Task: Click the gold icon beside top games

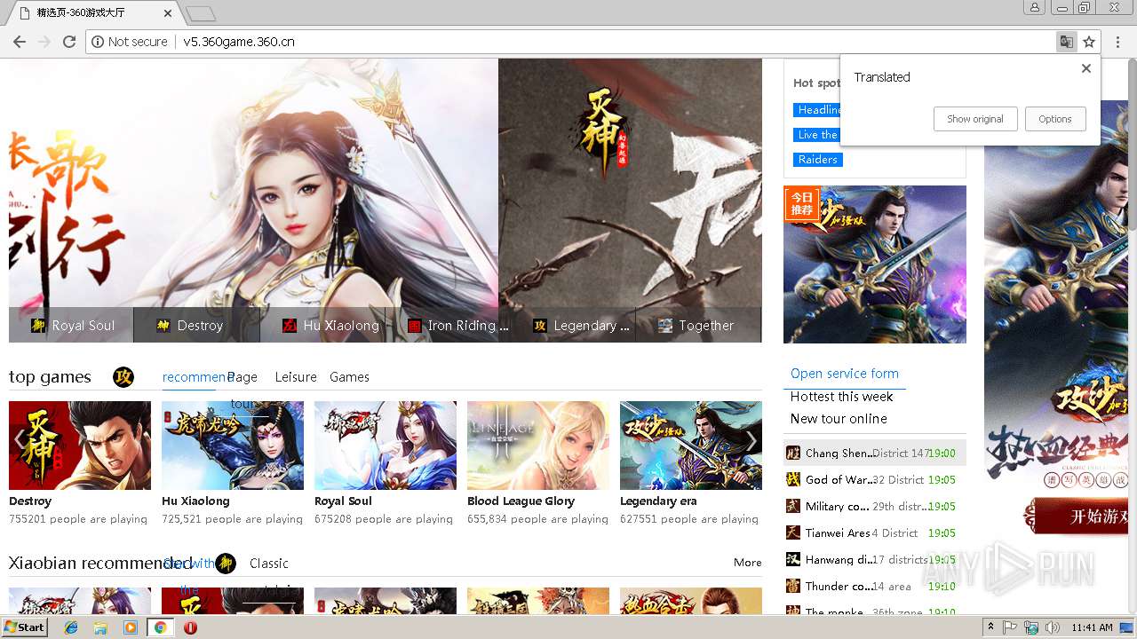Action: pyautogui.click(x=123, y=377)
